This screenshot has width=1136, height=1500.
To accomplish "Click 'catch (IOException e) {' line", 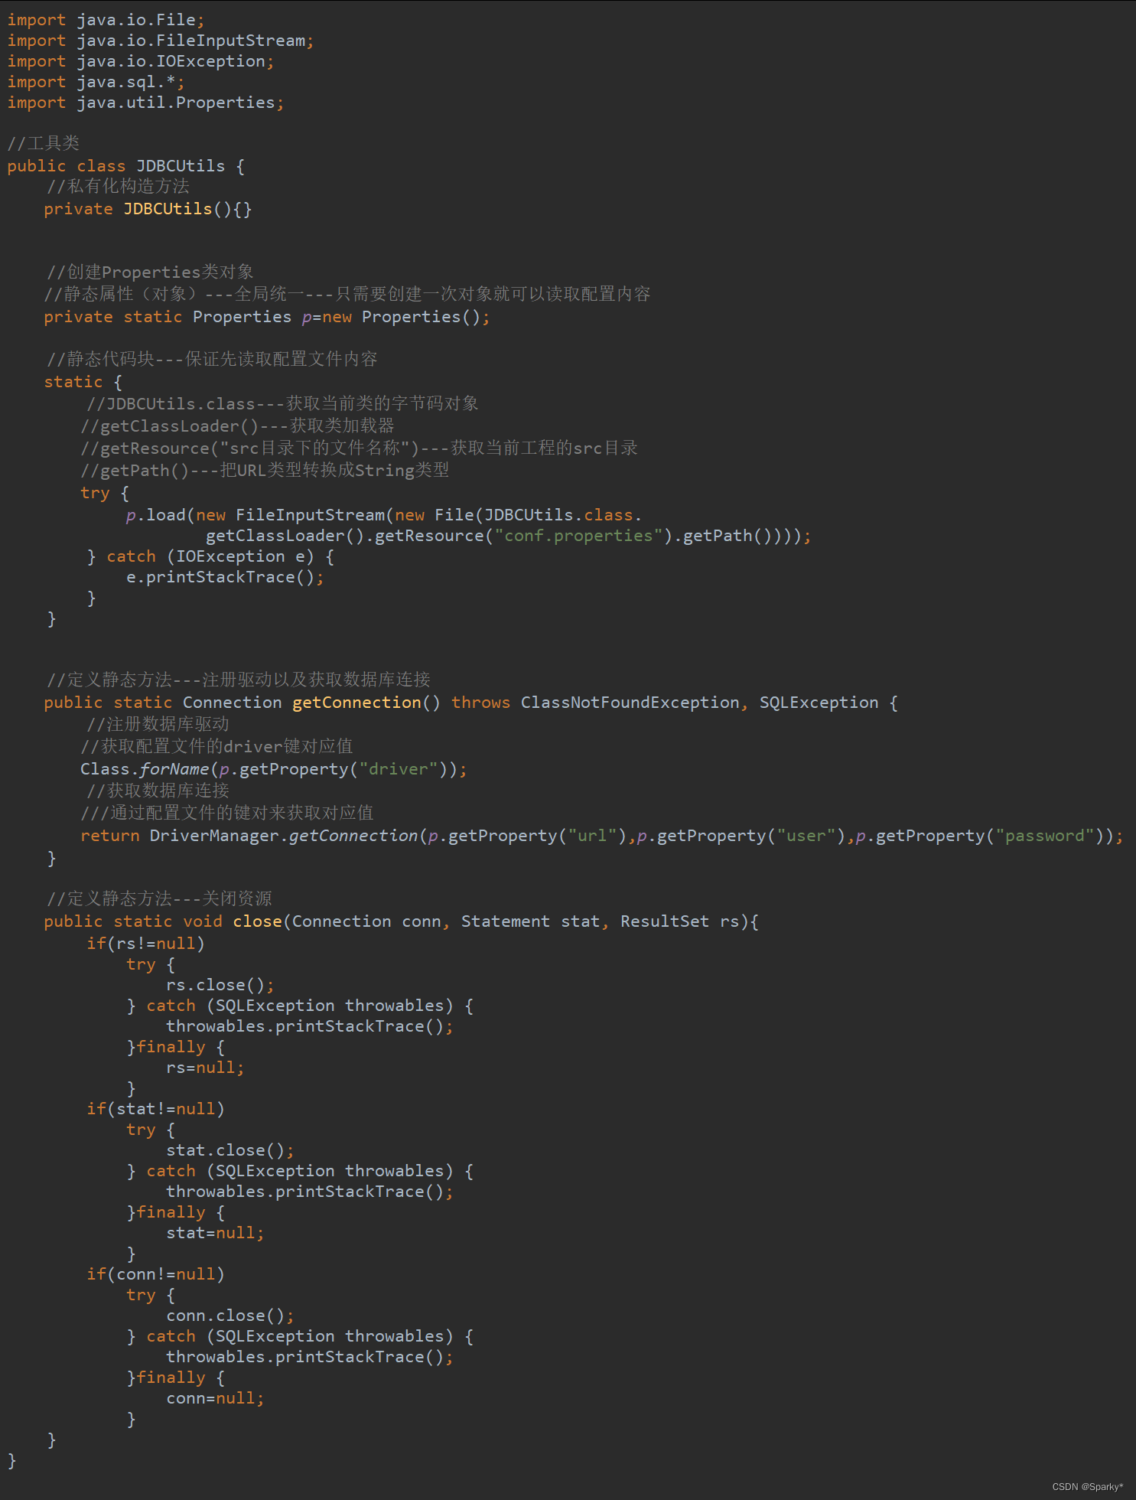I will pyautogui.click(x=210, y=556).
